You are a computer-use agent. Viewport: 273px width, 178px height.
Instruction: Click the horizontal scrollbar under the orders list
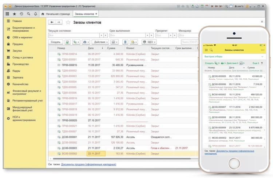tap(122, 158)
